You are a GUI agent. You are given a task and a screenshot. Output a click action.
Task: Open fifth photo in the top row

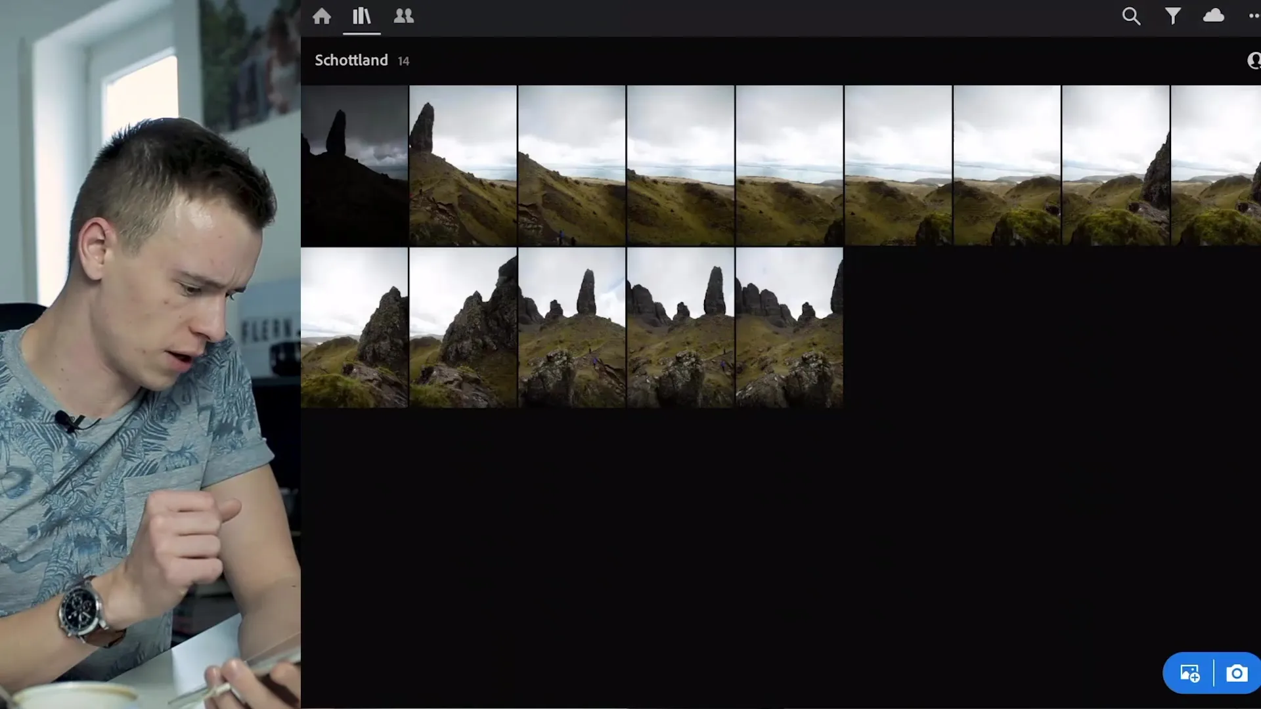coord(789,165)
